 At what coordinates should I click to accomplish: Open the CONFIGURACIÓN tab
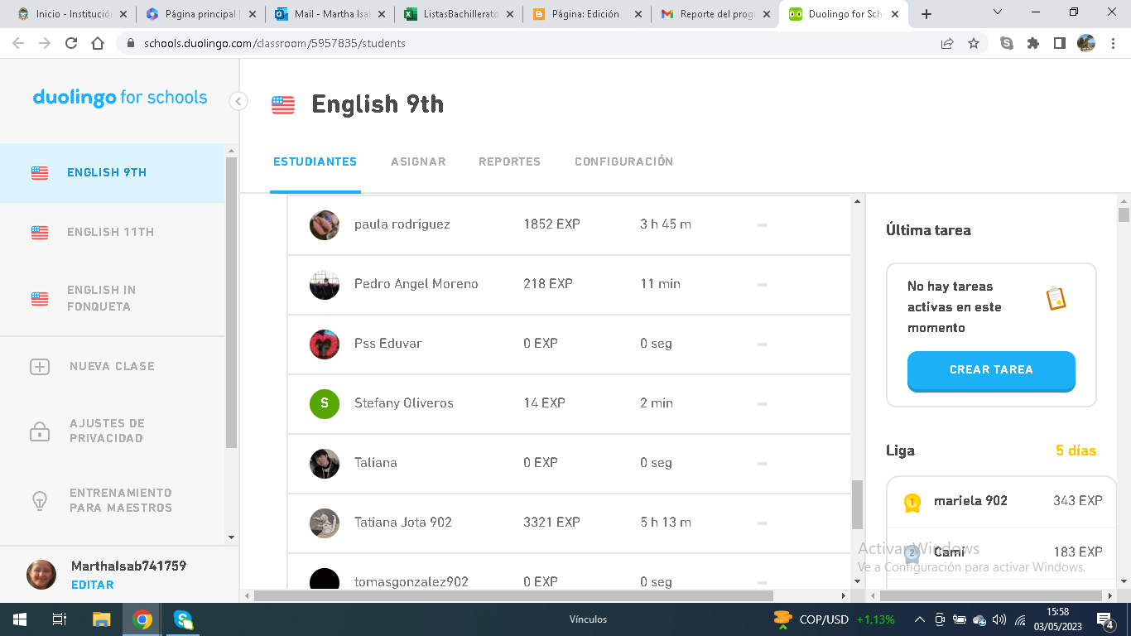623,162
